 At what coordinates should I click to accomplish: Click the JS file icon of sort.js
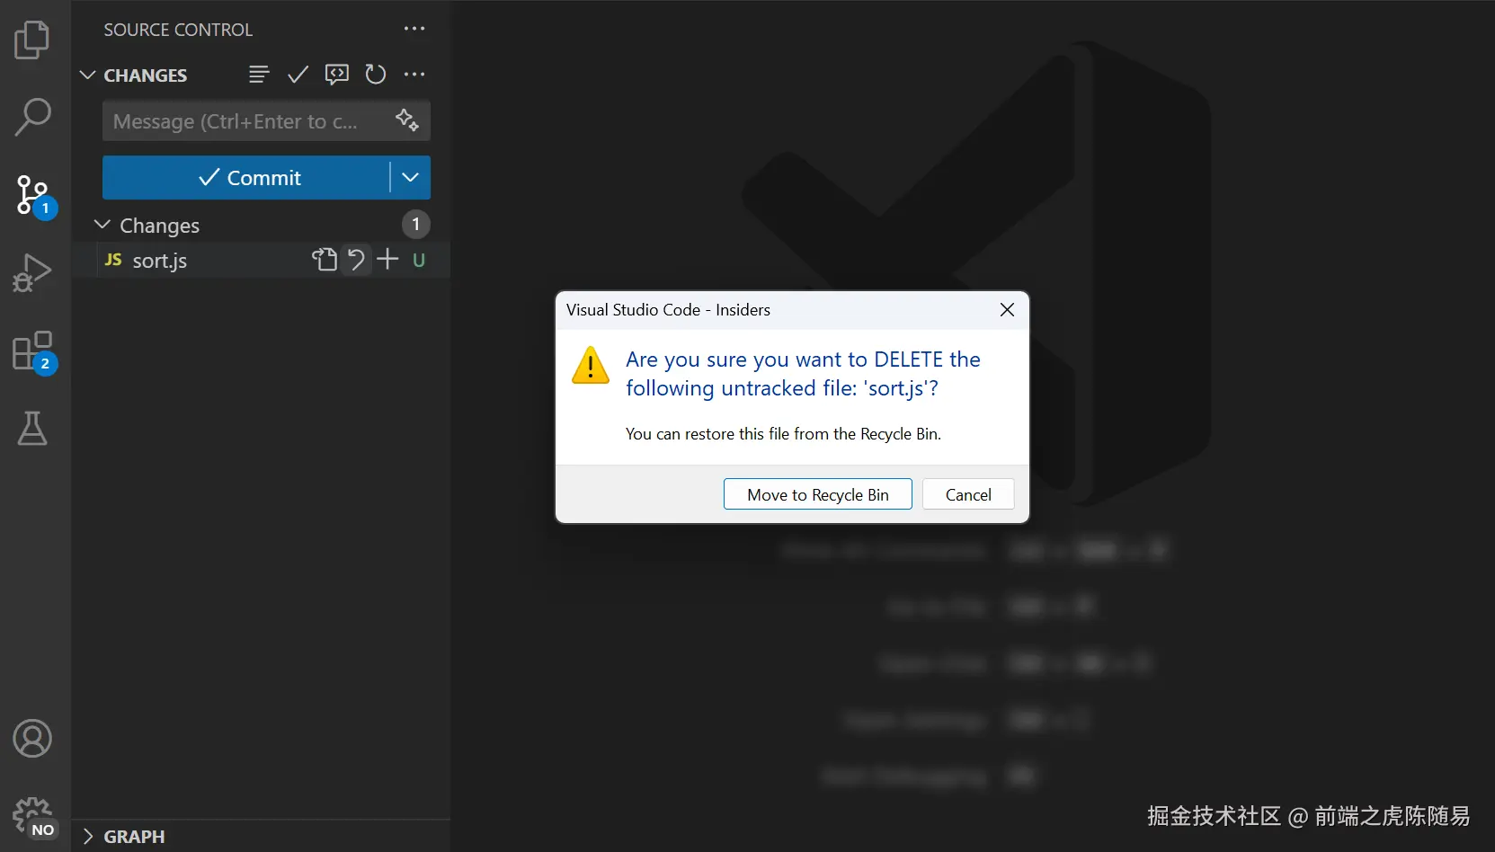(x=113, y=260)
